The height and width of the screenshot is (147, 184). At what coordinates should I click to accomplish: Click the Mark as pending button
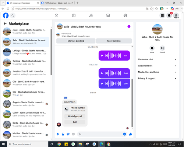click(76, 41)
